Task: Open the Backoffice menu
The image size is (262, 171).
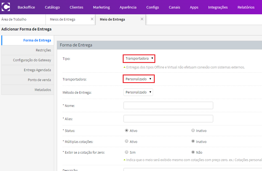Action: [26, 7]
